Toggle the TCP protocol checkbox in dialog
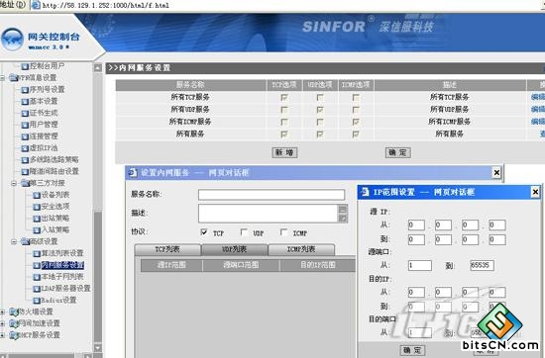Image resolution: width=545 pixels, height=358 pixels. point(204,232)
